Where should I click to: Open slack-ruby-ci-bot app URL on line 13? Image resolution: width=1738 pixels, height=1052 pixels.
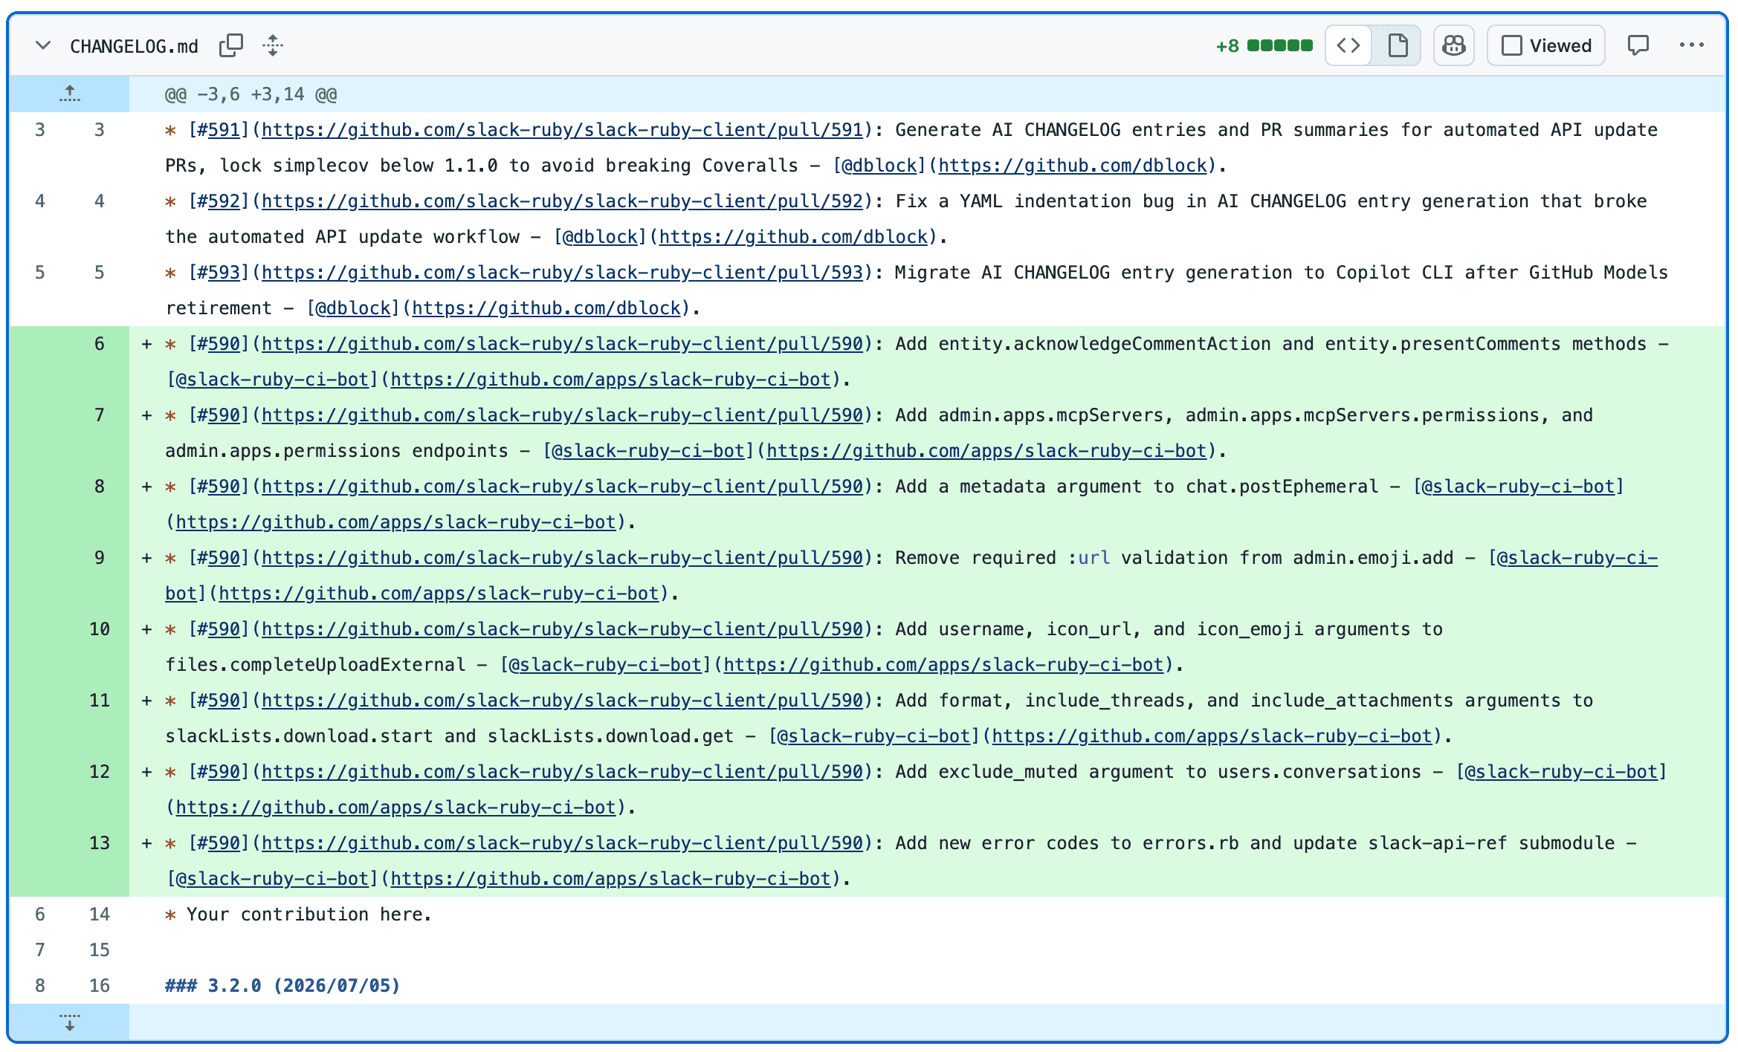click(610, 879)
